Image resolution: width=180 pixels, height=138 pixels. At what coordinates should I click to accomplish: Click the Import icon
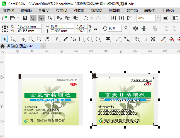(x=113, y=18)
